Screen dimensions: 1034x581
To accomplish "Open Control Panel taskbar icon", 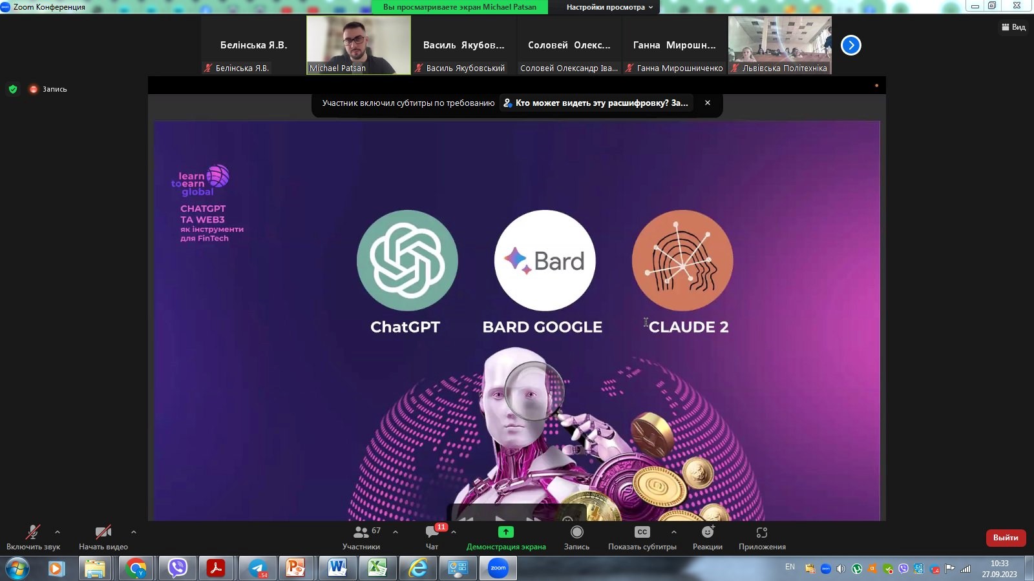I will [x=458, y=569].
